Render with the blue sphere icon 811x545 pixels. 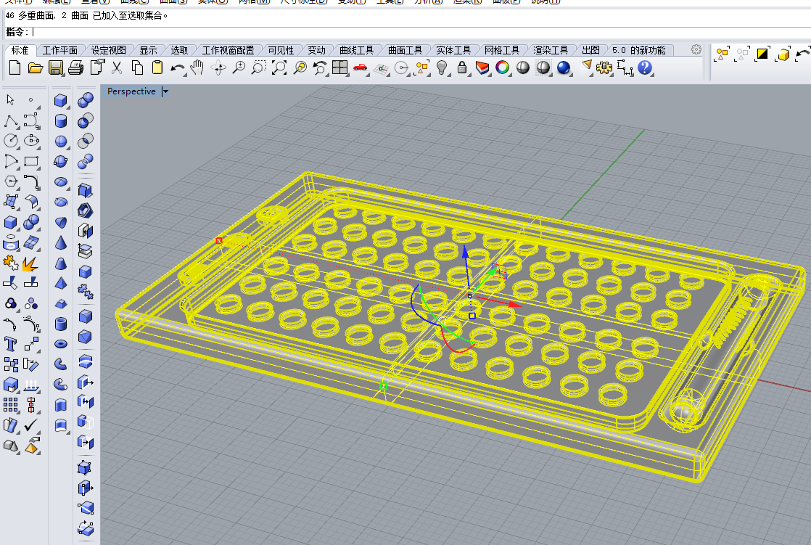click(563, 67)
